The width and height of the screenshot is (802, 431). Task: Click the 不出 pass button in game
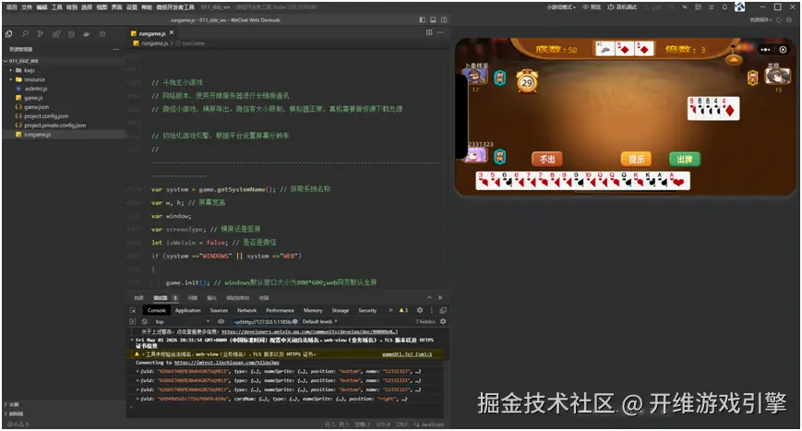(546, 159)
